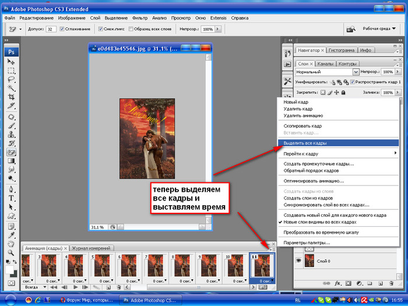Open frame 5 delay time dropdown

[x=112, y=281]
